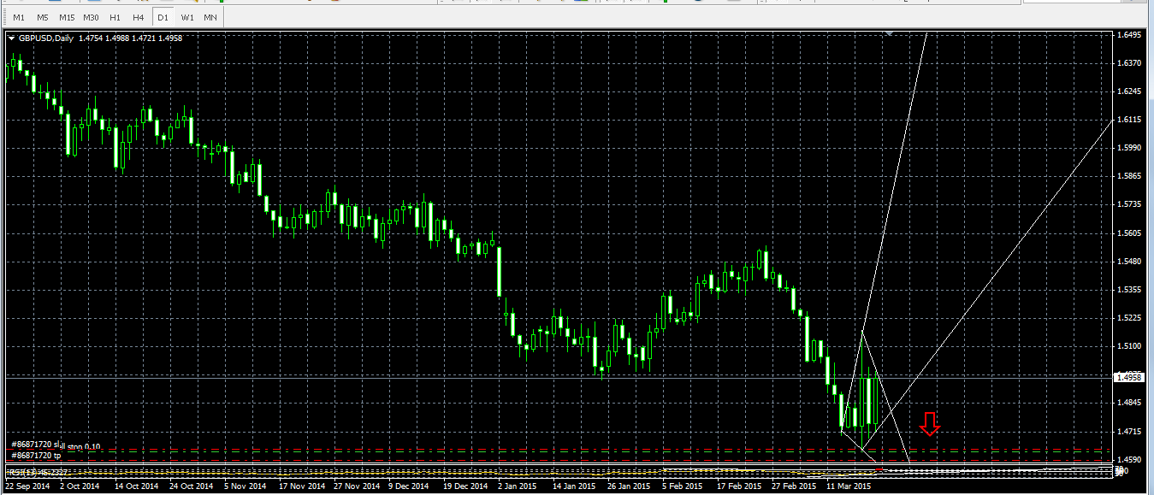Click the 1.5100 price scale label
Image resolution: width=1154 pixels, height=495 pixels.
pos(1129,346)
